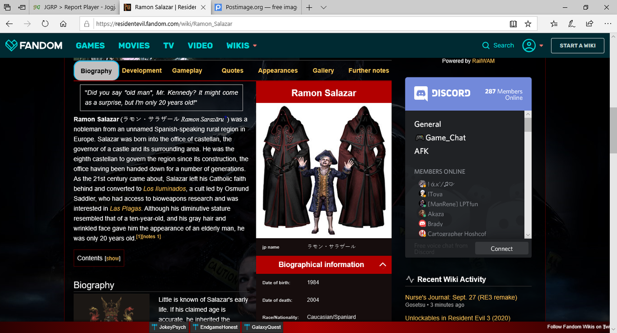This screenshot has width=617, height=333.
Task: Open the MOVIES menu
Action: click(x=134, y=46)
